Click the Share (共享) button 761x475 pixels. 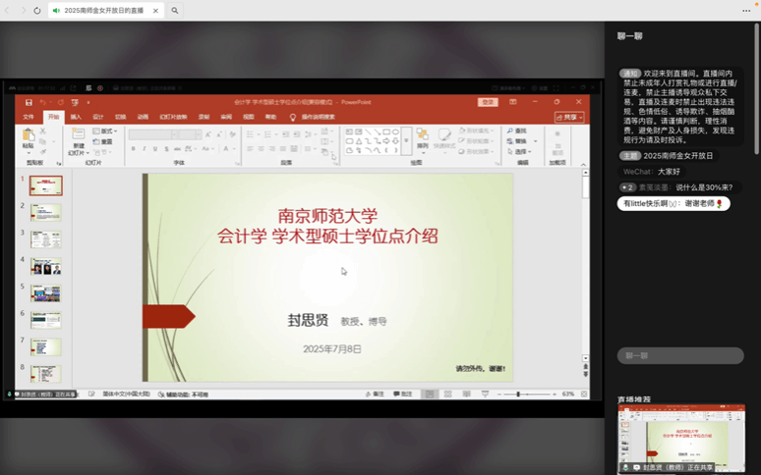[569, 117]
